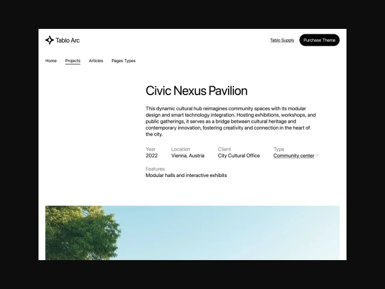Select the Projects navigation item
Image resolution: width=385 pixels, height=289 pixels.
pyautogui.click(x=73, y=61)
